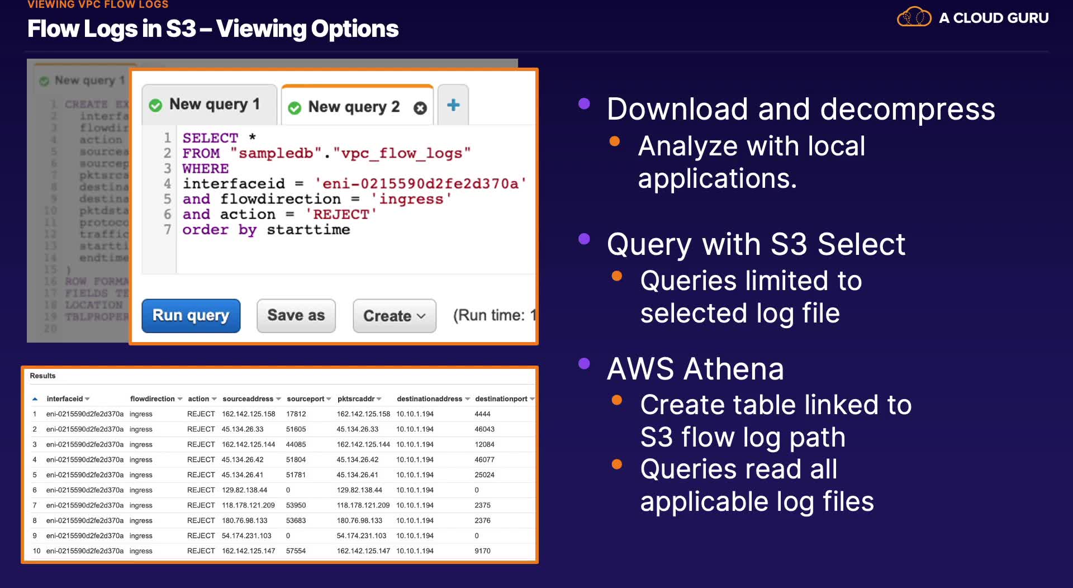Click the action = 'REJECT' condition line
This screenshot has width=1073, height=588.
pyautogui.click(x=280, y=215)
